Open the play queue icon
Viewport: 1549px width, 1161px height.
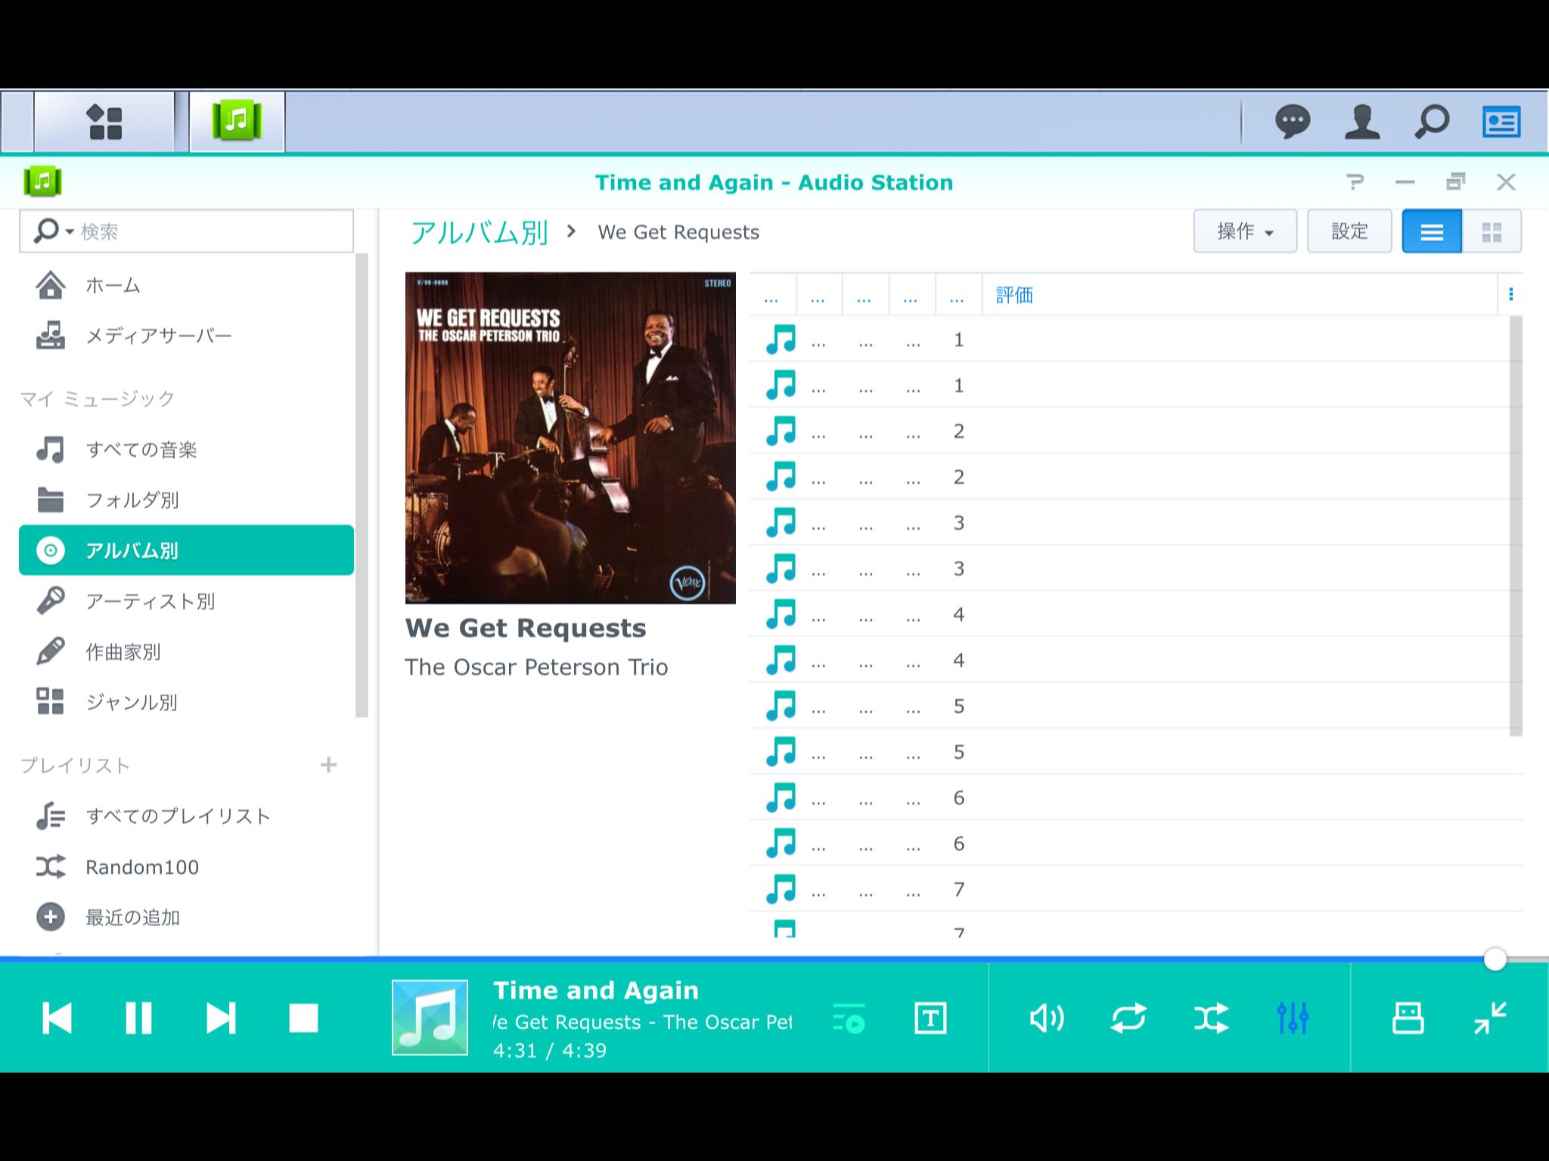[849, 1018]
